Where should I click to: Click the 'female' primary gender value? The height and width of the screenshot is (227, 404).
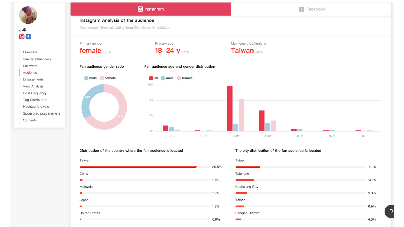point(90,51)
